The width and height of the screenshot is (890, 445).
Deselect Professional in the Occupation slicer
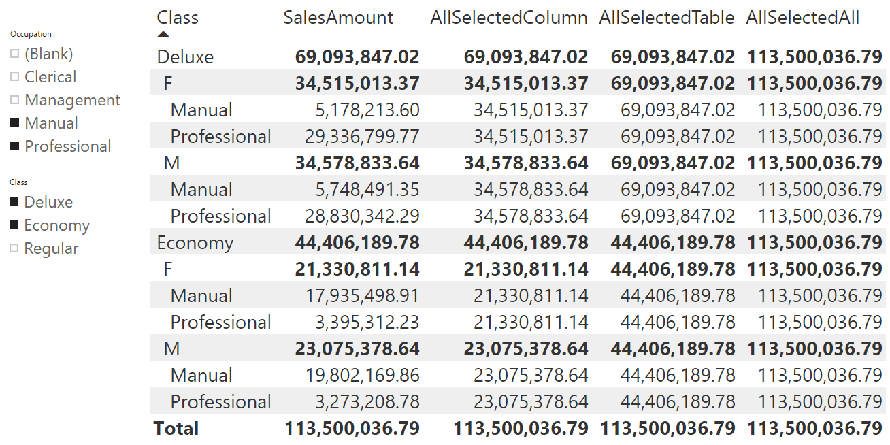coord(15,146)
